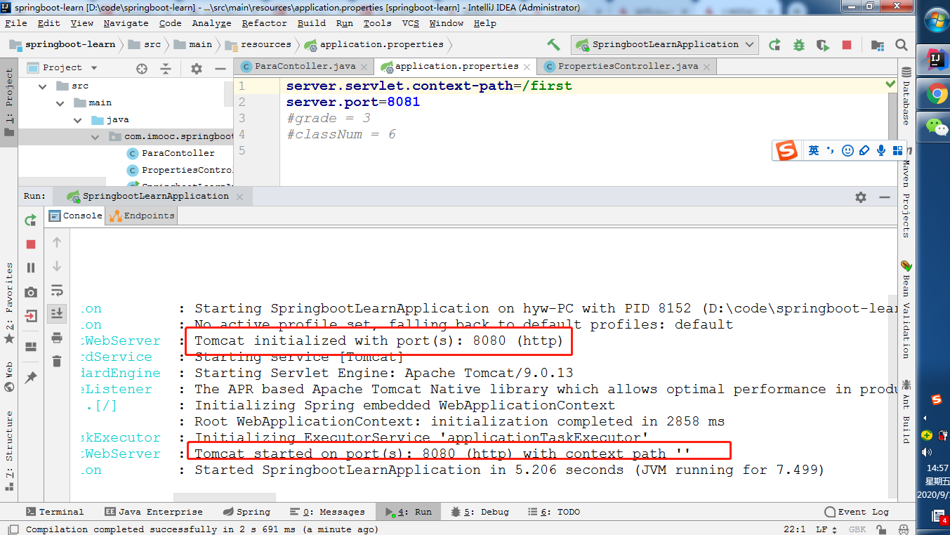Open the Endpoints tab in Run panel

141,216
